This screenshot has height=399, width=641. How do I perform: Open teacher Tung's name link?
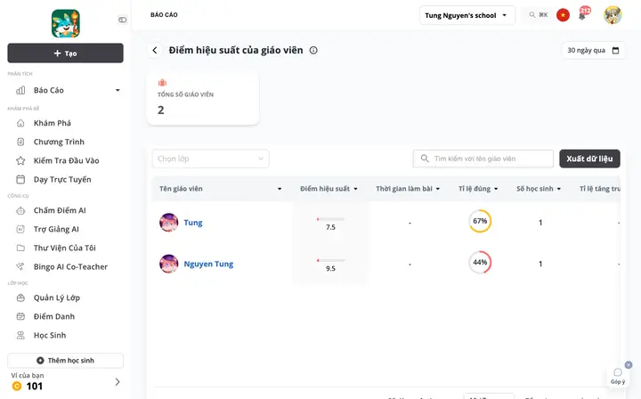[x=193, y=223]
